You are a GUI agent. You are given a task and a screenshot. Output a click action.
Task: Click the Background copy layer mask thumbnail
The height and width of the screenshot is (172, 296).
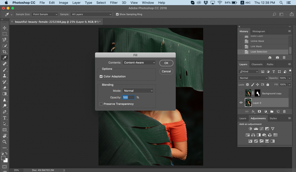[258, 93]
